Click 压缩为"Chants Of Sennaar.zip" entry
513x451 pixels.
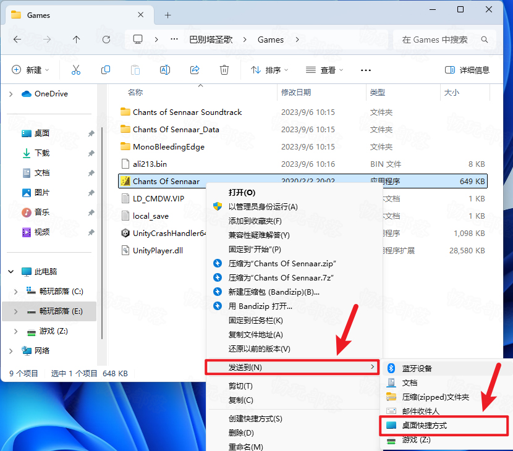click(x=282, y=264)
